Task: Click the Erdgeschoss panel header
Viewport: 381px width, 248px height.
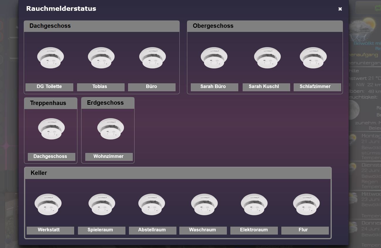Action: coord(108,103)
